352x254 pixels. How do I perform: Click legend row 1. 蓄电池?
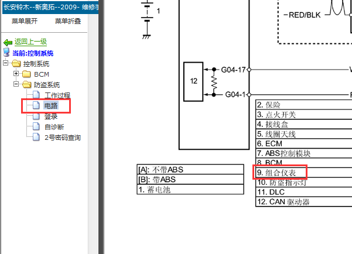tap(190, 190)
